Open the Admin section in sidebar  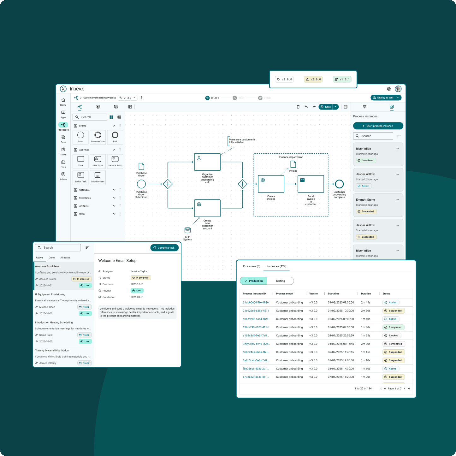pyautogui.click(x=63, y=176)
